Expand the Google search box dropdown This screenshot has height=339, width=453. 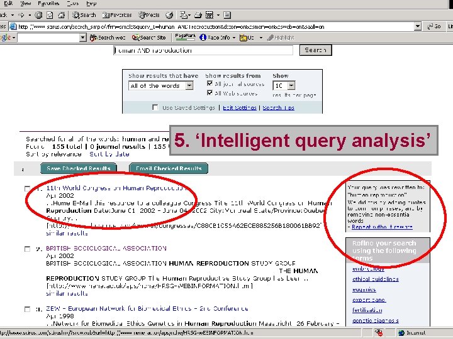point(82,38)
